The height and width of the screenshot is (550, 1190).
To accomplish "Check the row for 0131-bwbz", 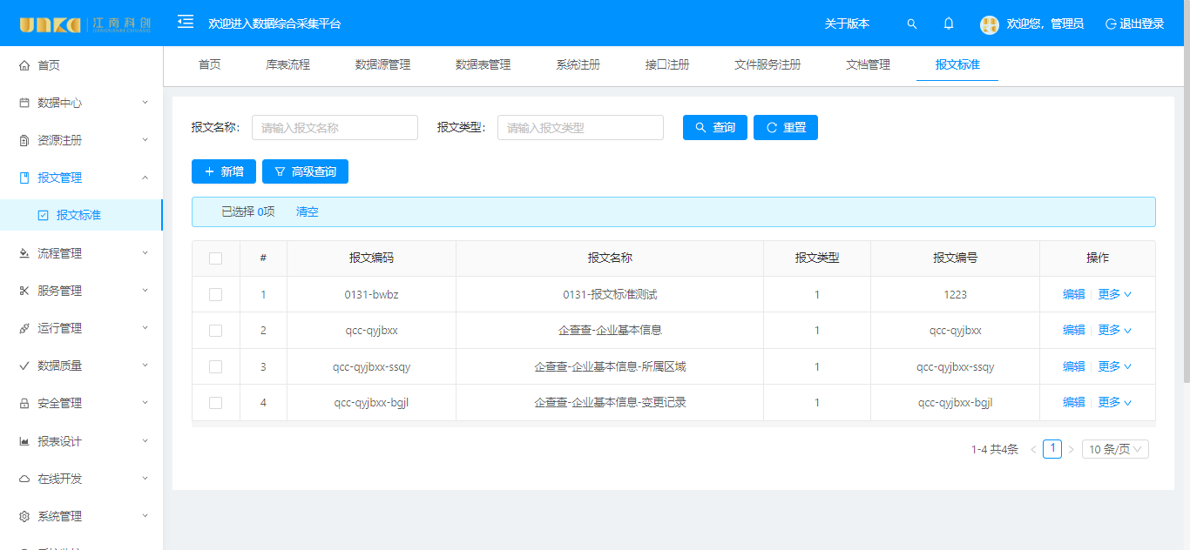I will [x=216, y=295].
